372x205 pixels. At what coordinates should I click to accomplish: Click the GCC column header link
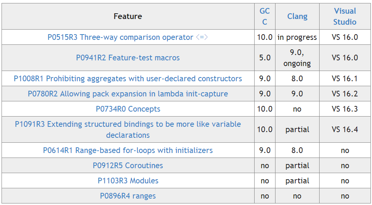pyautogui.click(x=264, y=16)
